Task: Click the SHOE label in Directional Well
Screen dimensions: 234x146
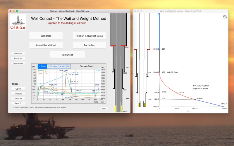Action: 164,92
